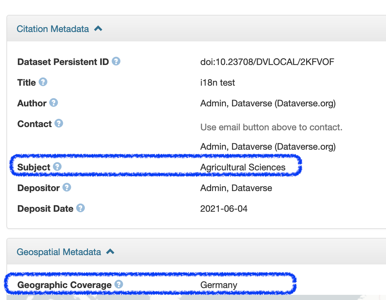Click the title value 'i18n test'
Viewport: 386px width, 300px height.
[x=217, y=82]
